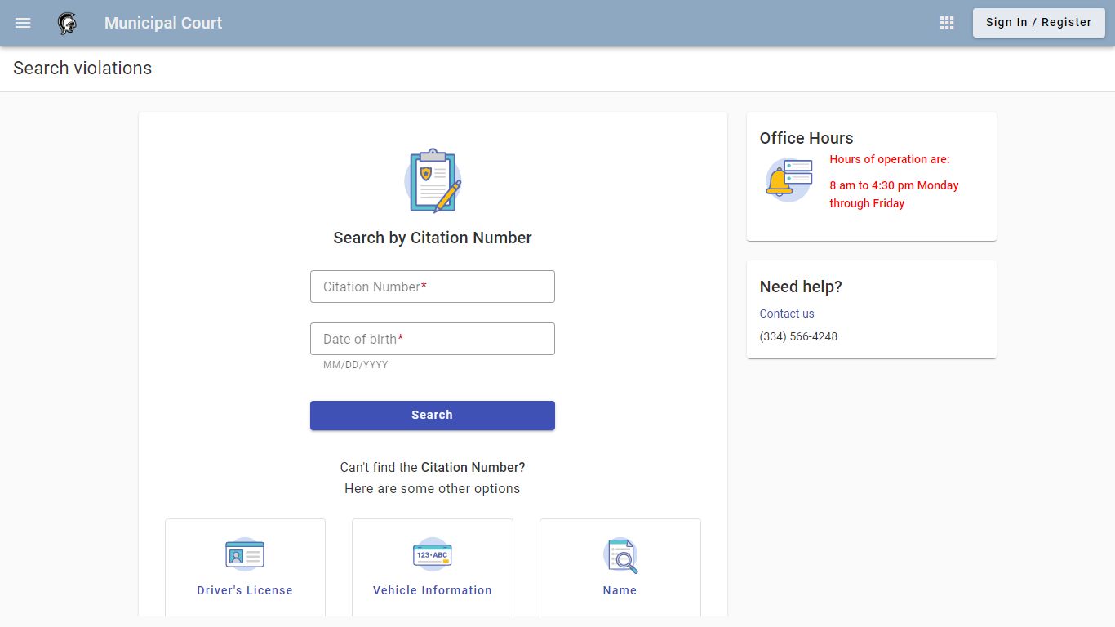Viewport: 1115px width, 627px height.
Task: Open the apps grid icon
Action: pyautogui.click(x=947, y=23)
